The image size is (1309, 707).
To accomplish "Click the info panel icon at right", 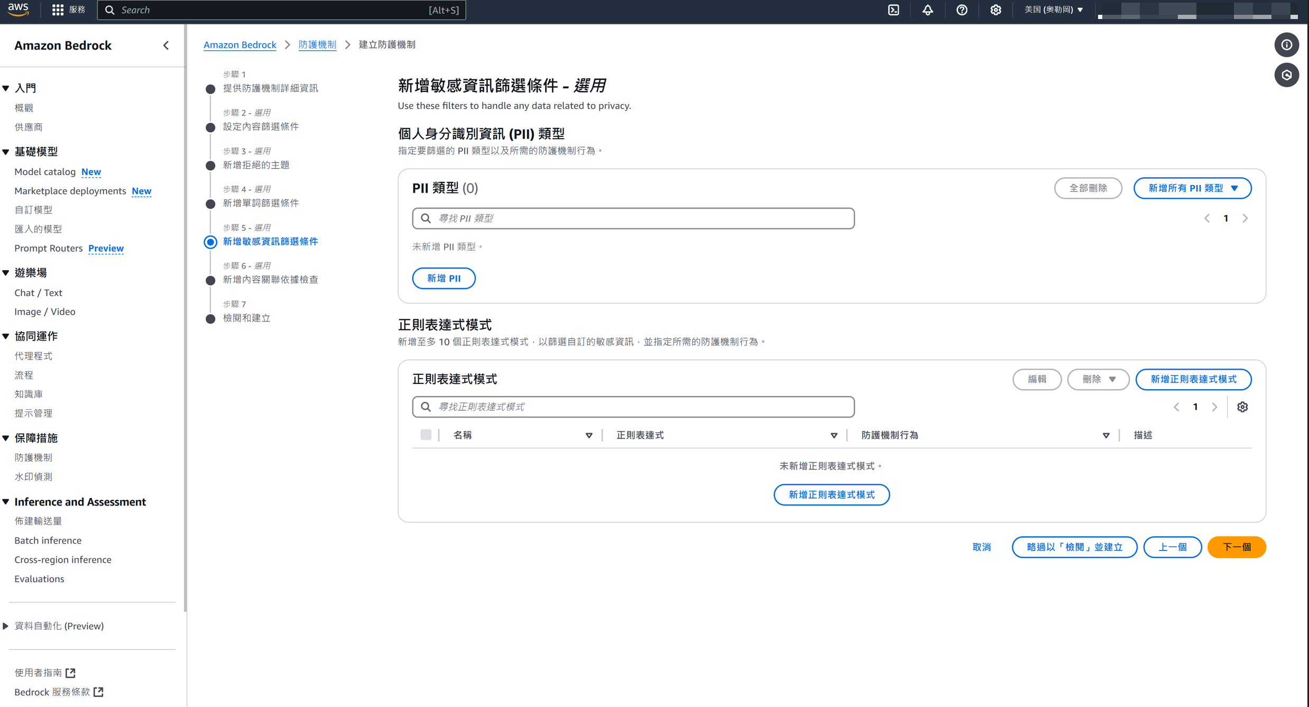I will pyautogui.click(x=1286, y=45).
